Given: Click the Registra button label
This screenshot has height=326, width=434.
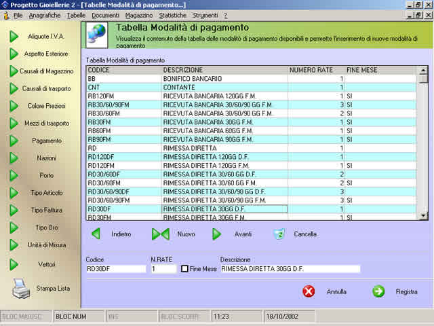Looking at the screenshot, I should point(407,291).
